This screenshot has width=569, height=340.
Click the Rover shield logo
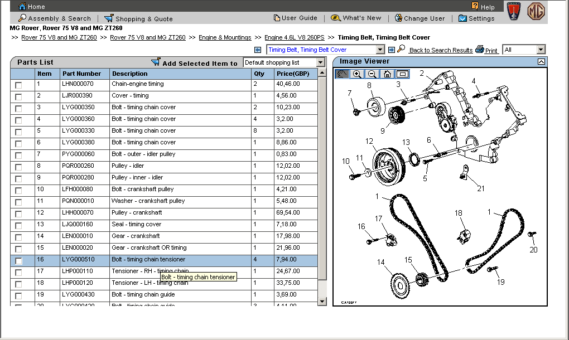click(x=513, y=11)
